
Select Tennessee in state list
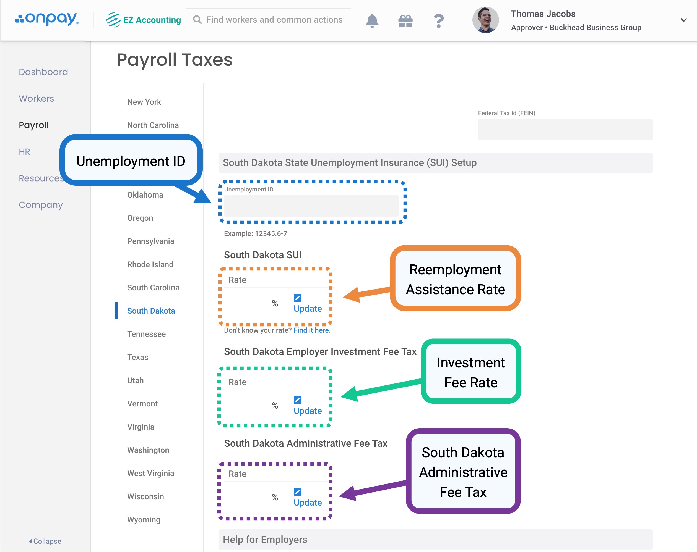[146, 334]
